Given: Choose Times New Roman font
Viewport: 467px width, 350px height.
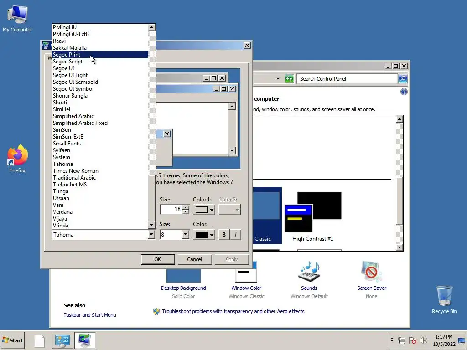Looking at the screenshot, I should pyautogui.click(x=100, y=171).
